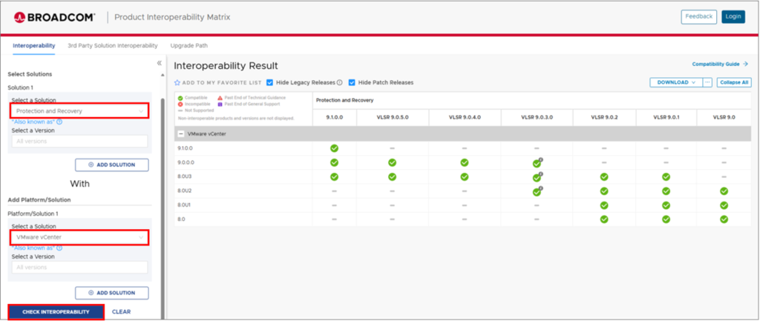Screen dimensions: 760x321
Task: Click compatible check for vCenter 8.0 under VLSR 9.0.1
Action: coord(666,219)
